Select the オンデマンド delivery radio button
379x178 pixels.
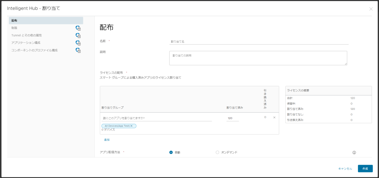coord(217,152)
